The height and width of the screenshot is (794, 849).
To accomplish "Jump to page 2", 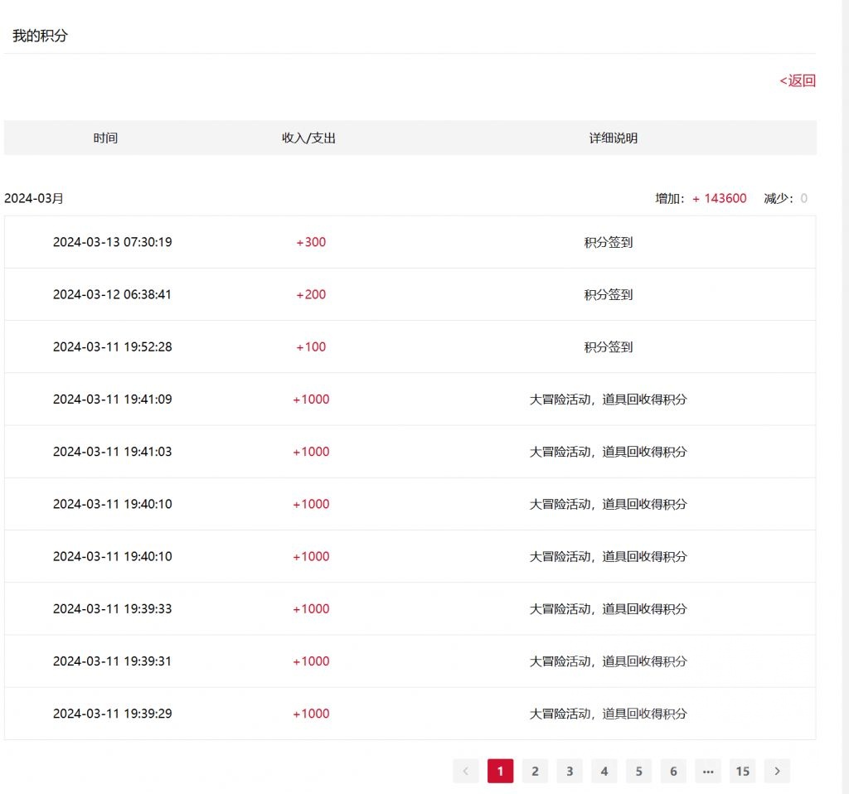I will (535, 771).
